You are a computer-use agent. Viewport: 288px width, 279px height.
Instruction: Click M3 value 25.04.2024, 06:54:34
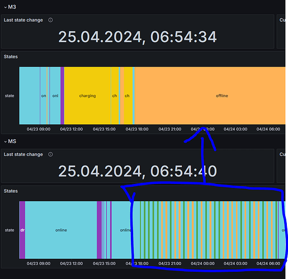point(138,37)
